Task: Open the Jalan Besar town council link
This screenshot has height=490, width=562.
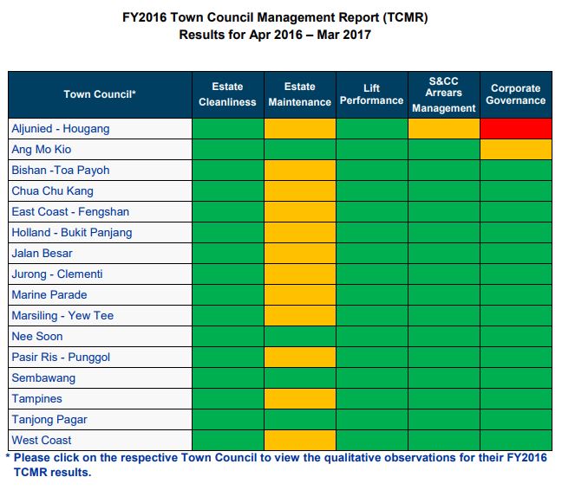Action: [42, 254]
